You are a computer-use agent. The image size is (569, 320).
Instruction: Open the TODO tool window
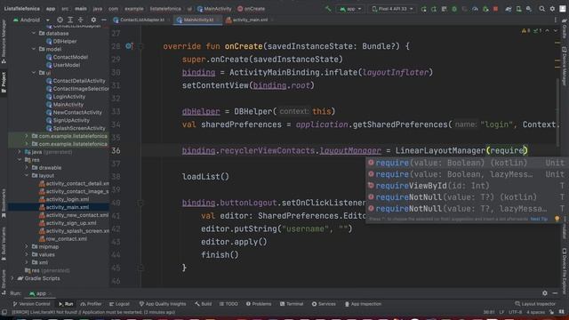pyautogui.click(x=228, y=304)
